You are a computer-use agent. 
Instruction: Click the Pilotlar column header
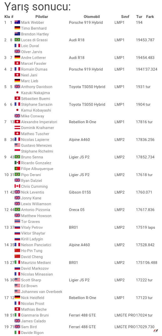point(42,17)
